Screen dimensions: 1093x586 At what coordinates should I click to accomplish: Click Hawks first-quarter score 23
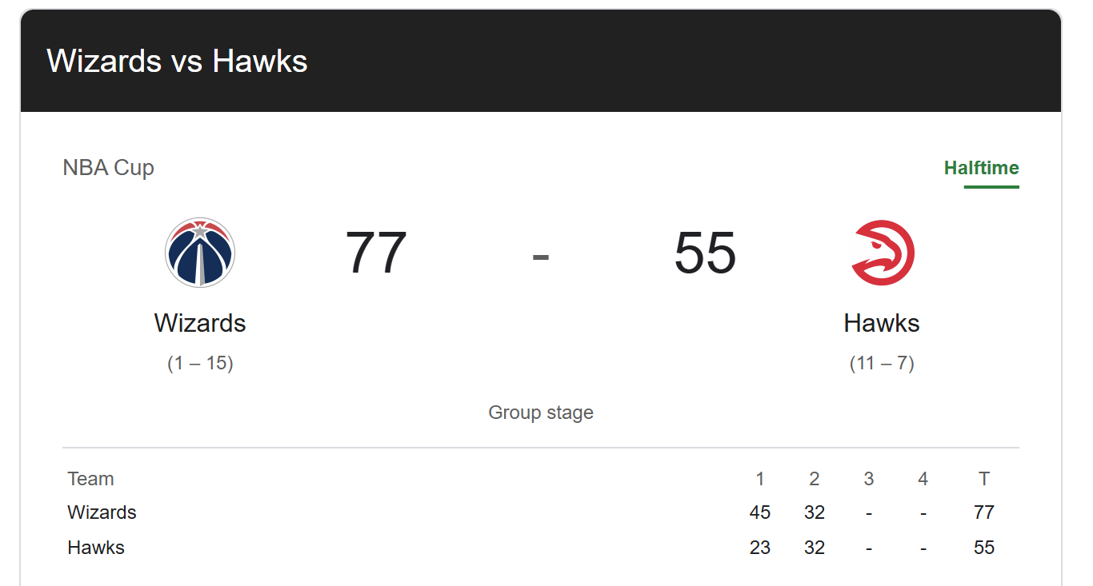[x=760, y=548]
